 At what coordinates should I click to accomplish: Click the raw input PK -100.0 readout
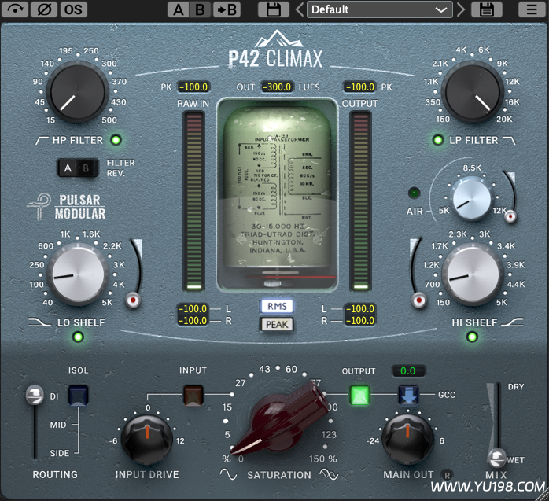pyautogui.click(x=193, y=87)
